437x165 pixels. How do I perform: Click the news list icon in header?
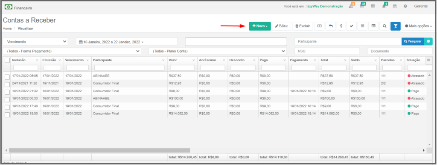373,6
